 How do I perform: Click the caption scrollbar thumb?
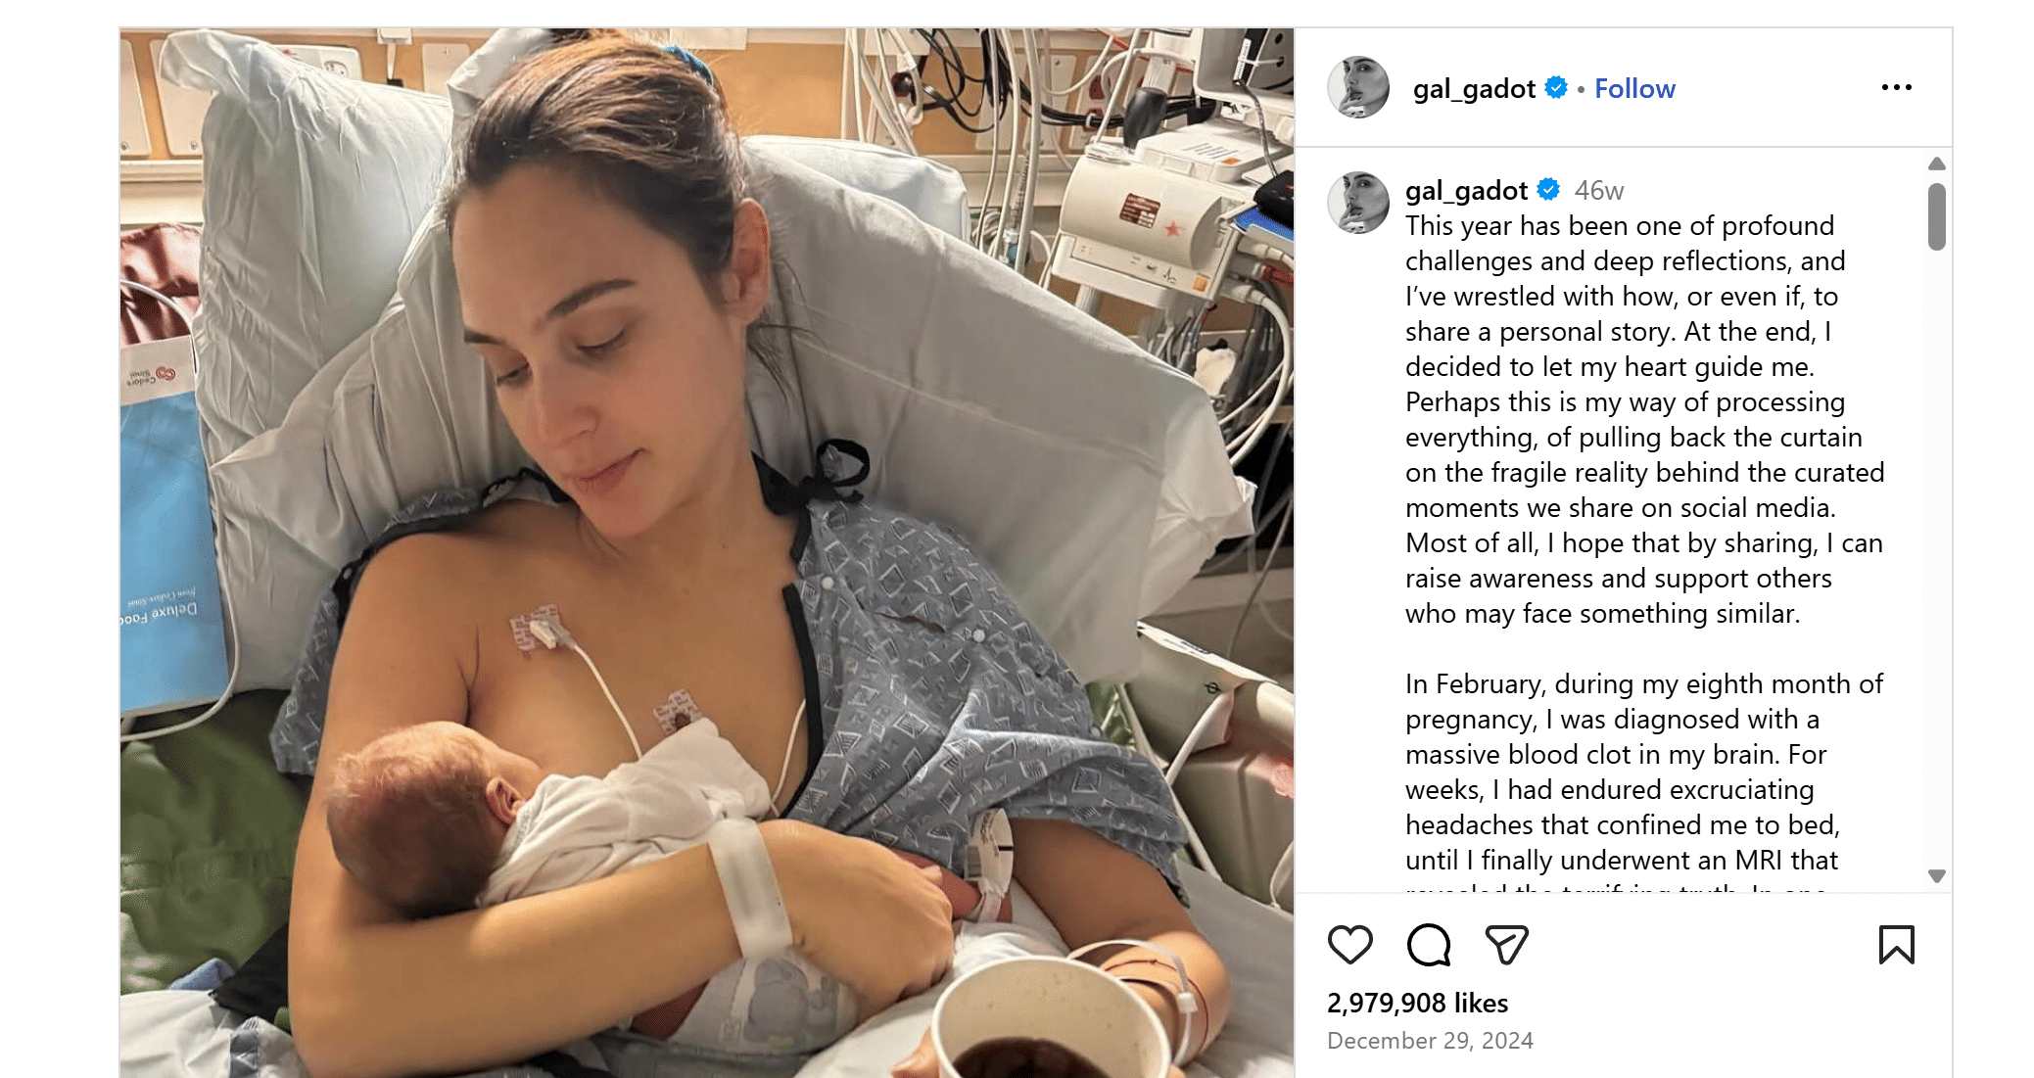(1936, 216)
